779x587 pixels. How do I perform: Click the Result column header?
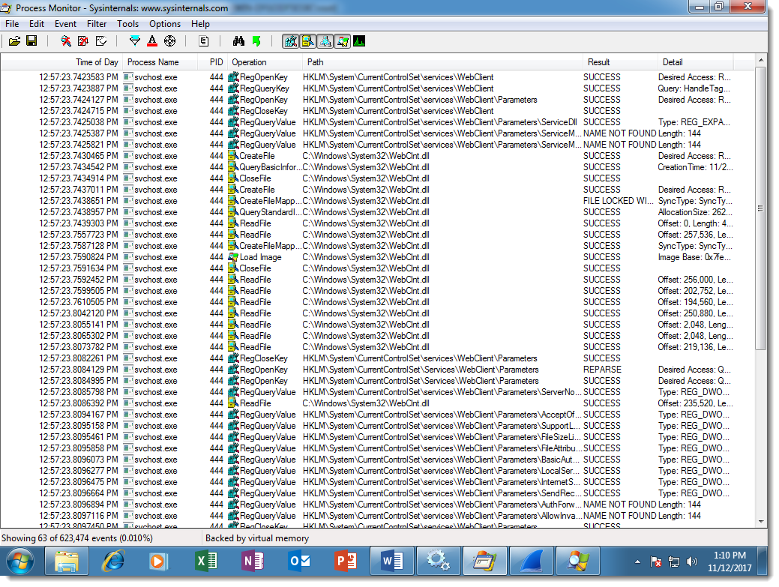[x=598, y=62]
